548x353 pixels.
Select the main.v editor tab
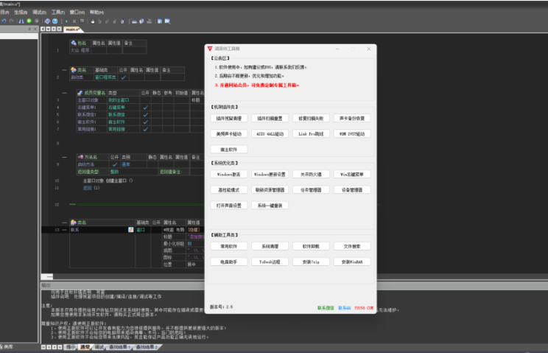click(x=73, y=29)
